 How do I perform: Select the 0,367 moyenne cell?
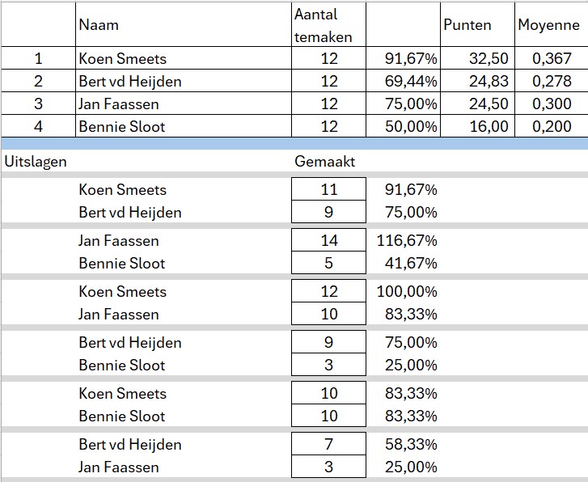[552, 59]
